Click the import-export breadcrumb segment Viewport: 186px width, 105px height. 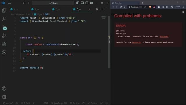coord(18,14)
